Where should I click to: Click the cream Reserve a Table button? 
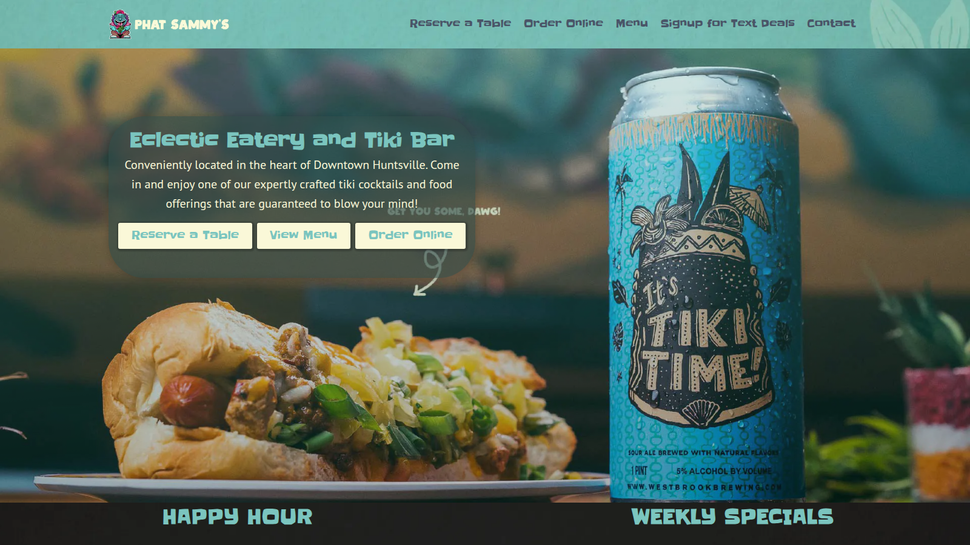click(185, 236)
